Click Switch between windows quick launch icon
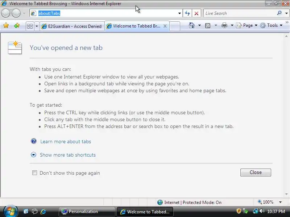Screen dimensions: 290x217 coord(34,212)
